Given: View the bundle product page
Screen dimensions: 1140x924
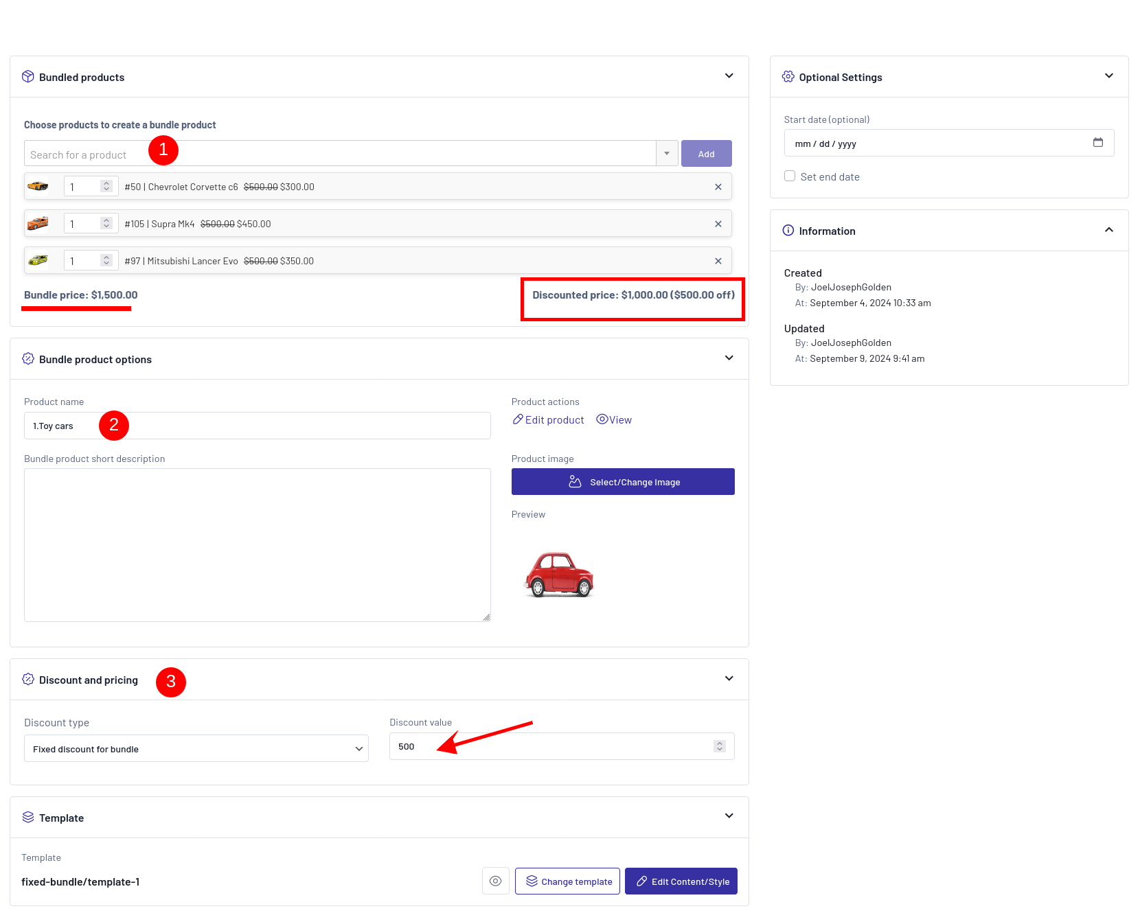Looking at the screenshot, I should tap(614, 419).
